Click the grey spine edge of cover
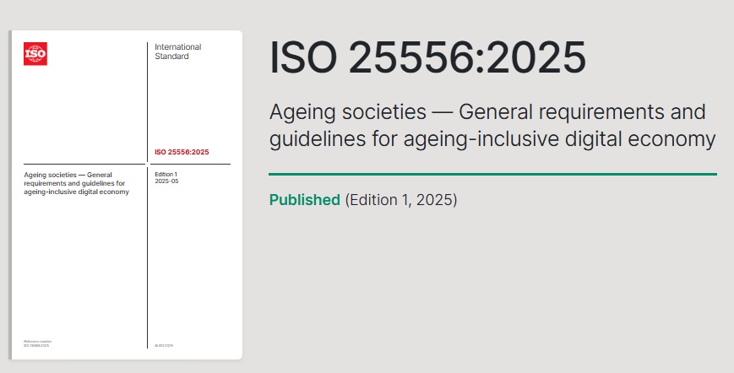The width and height of the screenshot is (734, 373). (x=10, y=195)
